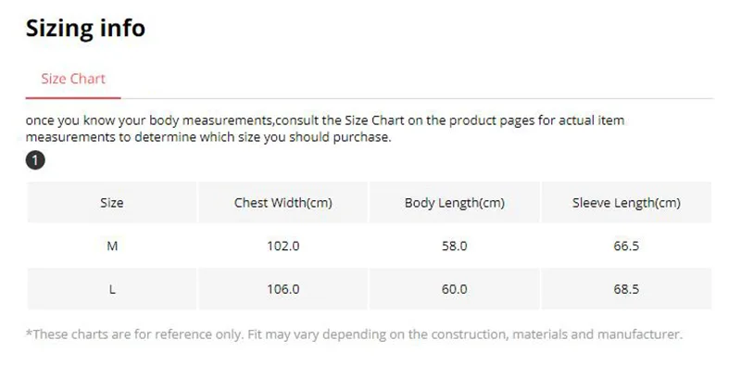Screen dimensions: 741x378
Task: Select the L size row cell
Action: click(111, 289)
